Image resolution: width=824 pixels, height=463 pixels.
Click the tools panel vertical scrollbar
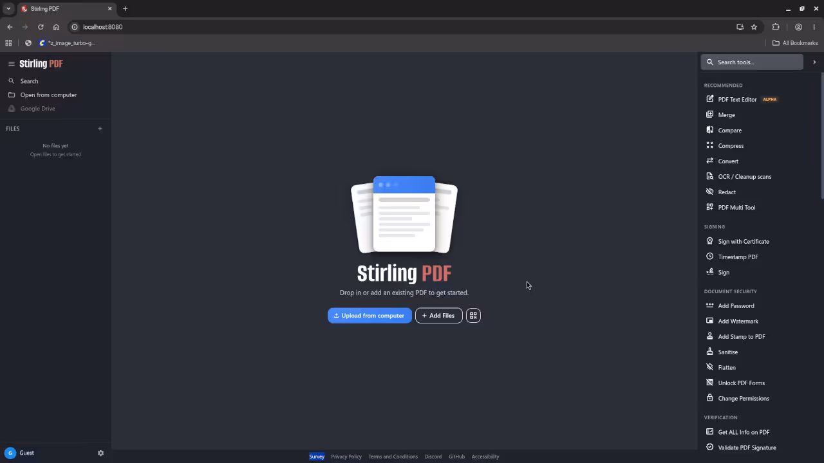pos(822,135)
